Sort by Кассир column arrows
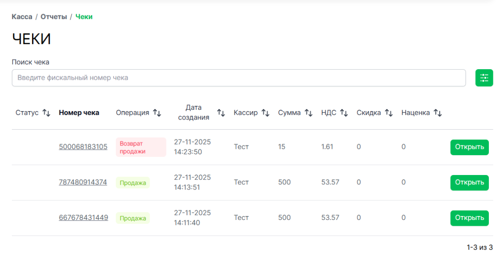 (265, 113)
